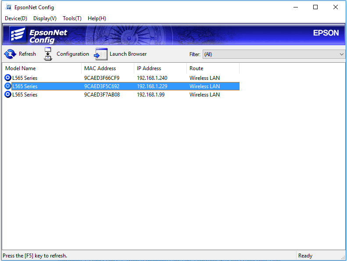
Task: Click MAC address 9CAED3F7AB08
Action: tap(102, 94)
